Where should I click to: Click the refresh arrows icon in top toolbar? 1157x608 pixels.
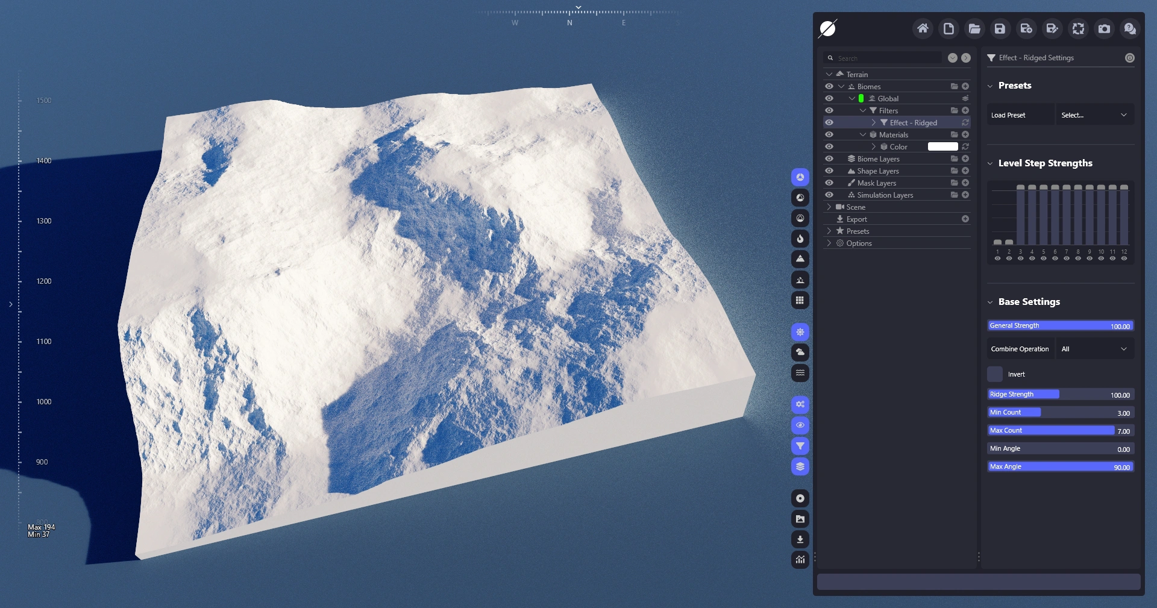tap(1078, 28)
